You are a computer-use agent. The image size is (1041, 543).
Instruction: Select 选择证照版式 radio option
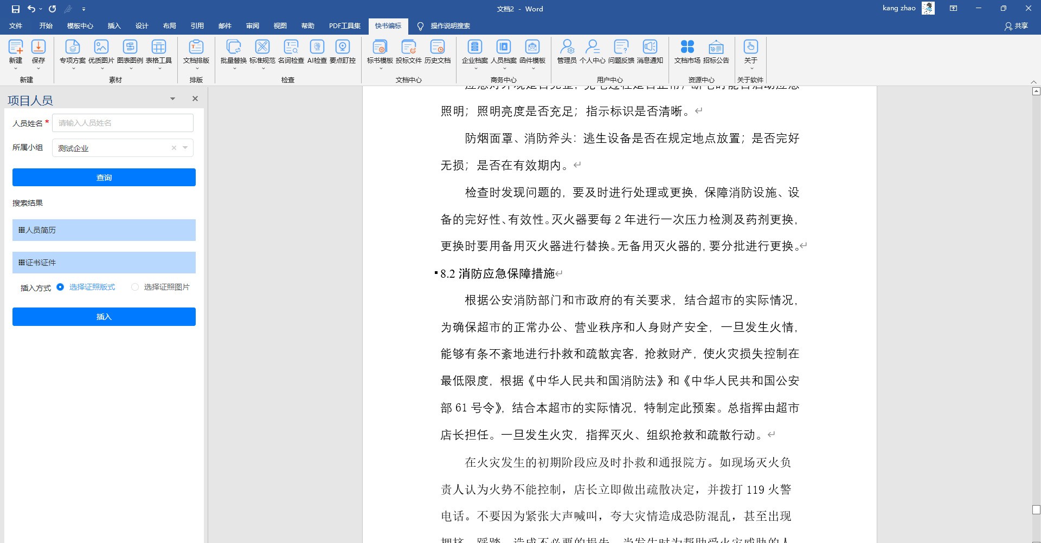(x=60, y=287)
